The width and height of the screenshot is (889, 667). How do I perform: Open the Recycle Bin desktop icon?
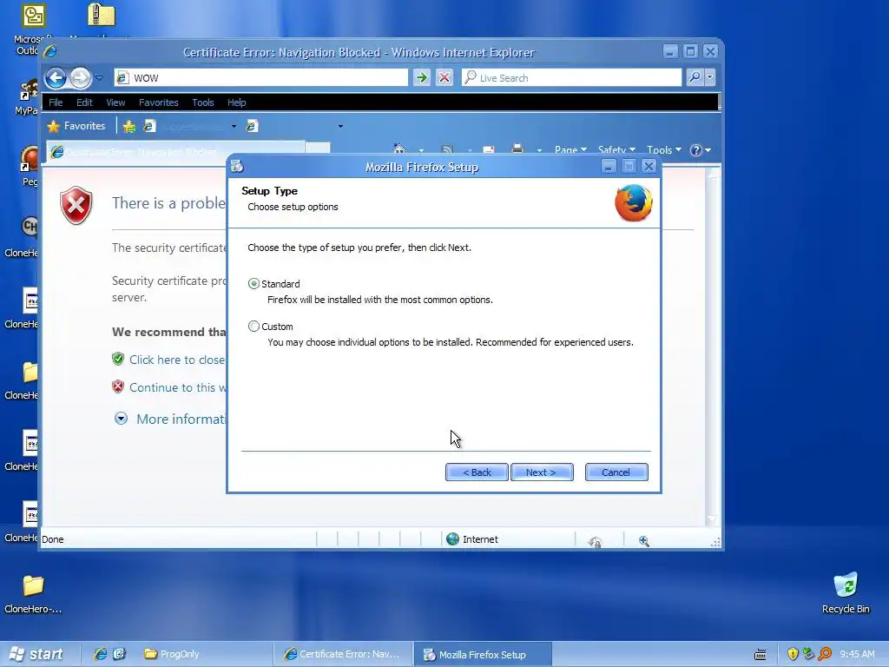(846, 592)
